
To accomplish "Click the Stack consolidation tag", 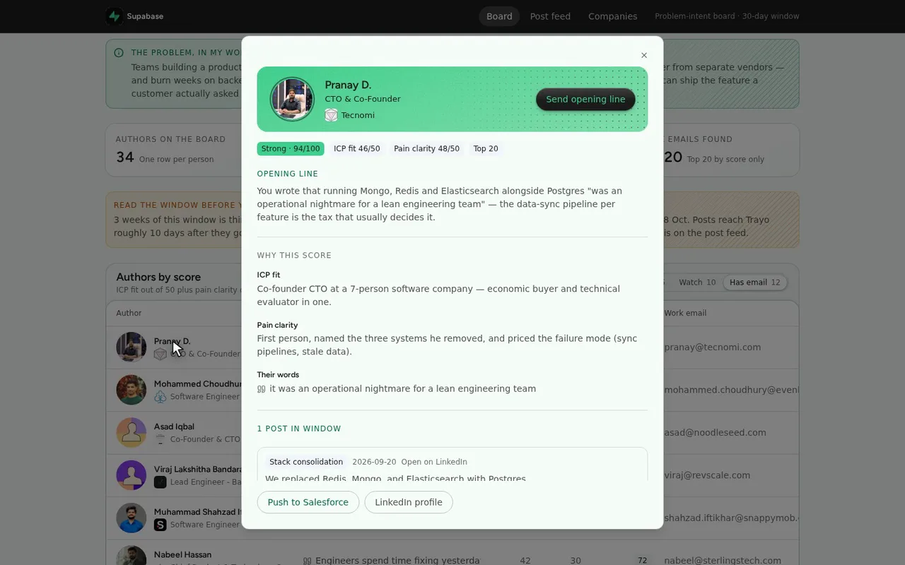I will (306, 462).
